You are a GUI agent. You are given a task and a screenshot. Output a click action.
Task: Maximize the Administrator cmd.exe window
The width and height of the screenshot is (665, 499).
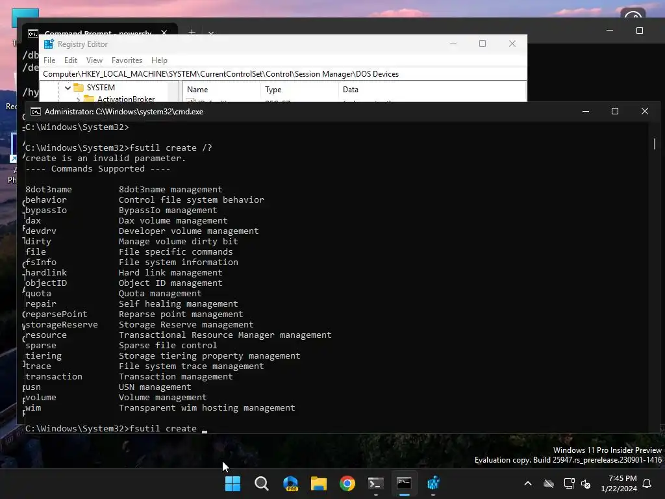pos(615,111)
